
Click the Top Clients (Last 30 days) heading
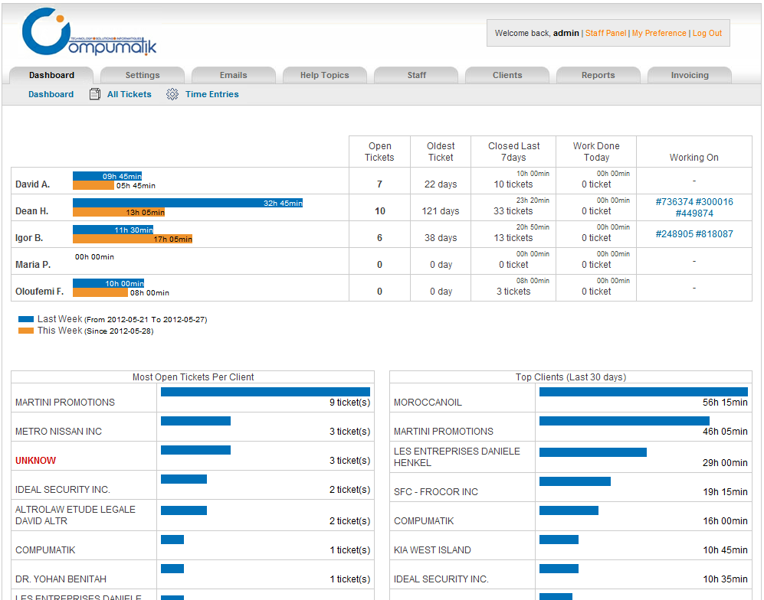pyautogui.click(x=571, y=377)
